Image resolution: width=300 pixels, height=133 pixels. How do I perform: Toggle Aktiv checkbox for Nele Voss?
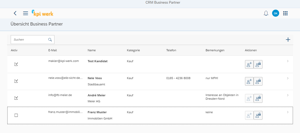pyautogui.click(x=16, y=81)
